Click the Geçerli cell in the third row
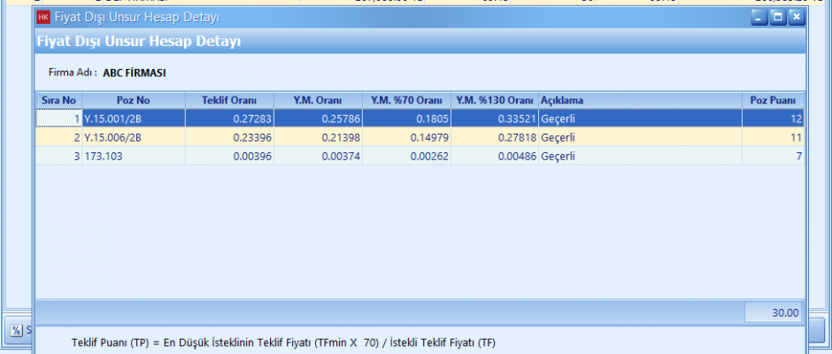 [639, 156]
